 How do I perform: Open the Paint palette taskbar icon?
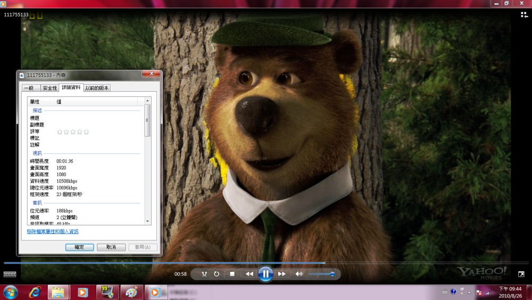pyautogui.click(x=131, y=292)
